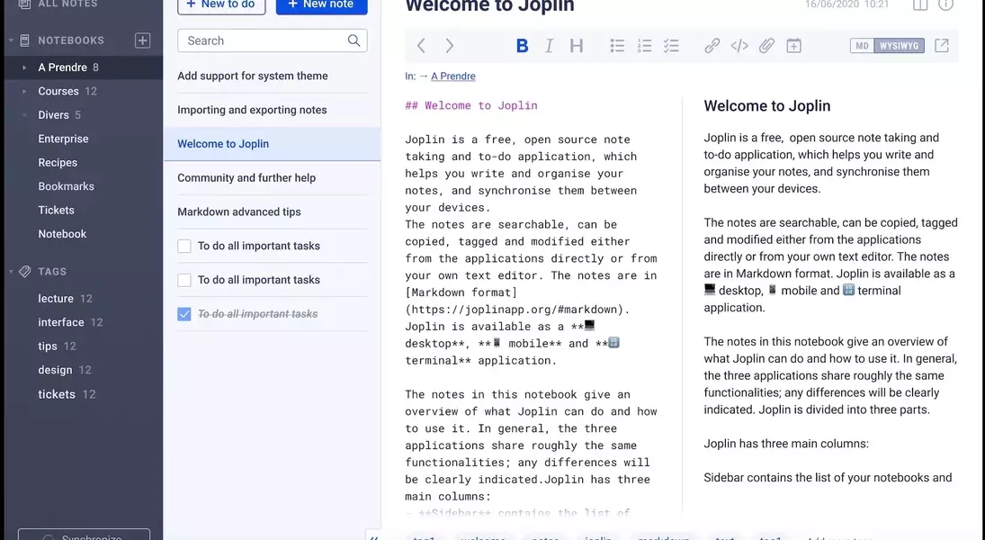The width and height of the screenshot is (985, 540).
Task: Toggle italic formatting
Action: coord(549,46)
